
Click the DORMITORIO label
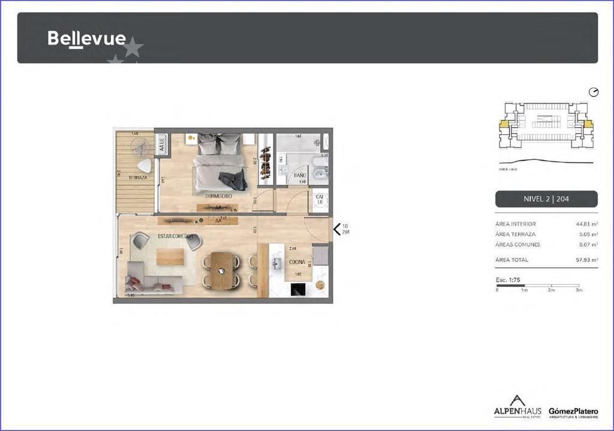click(218, 196)
